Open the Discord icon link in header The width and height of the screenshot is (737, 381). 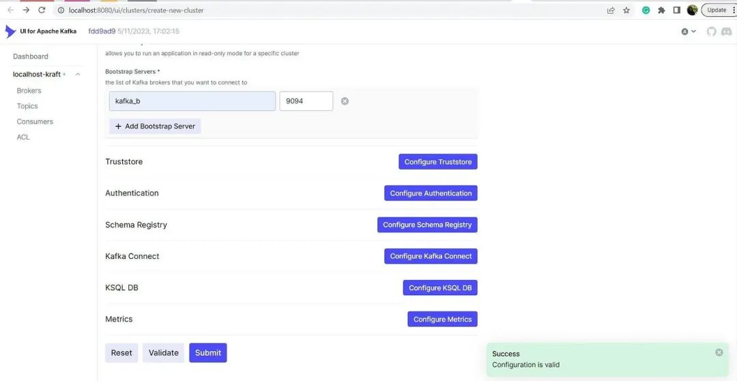(726, 31)
